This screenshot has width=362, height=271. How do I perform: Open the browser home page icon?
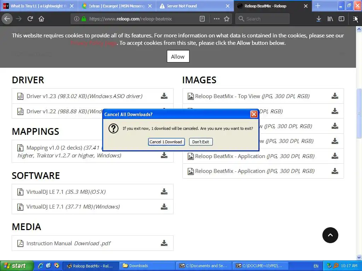coord(41,19)
